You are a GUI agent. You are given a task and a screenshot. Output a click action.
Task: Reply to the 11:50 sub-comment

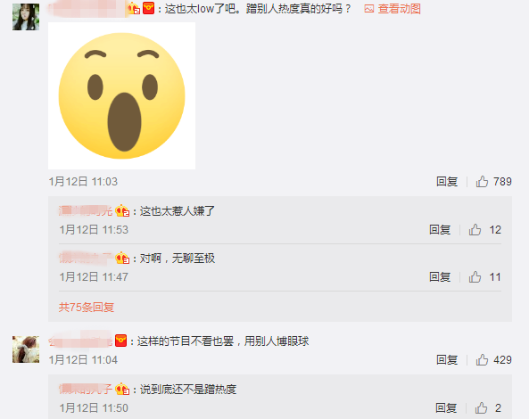[x=446, y=408]
